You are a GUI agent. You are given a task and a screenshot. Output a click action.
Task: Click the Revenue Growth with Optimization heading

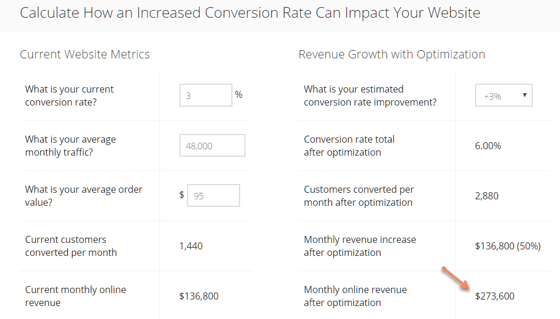392,54
